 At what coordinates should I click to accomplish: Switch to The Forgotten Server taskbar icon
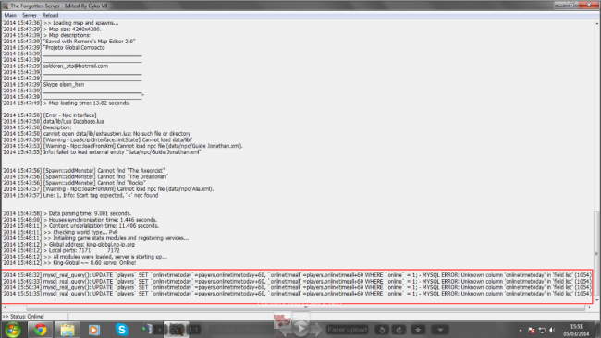(176, 330)
